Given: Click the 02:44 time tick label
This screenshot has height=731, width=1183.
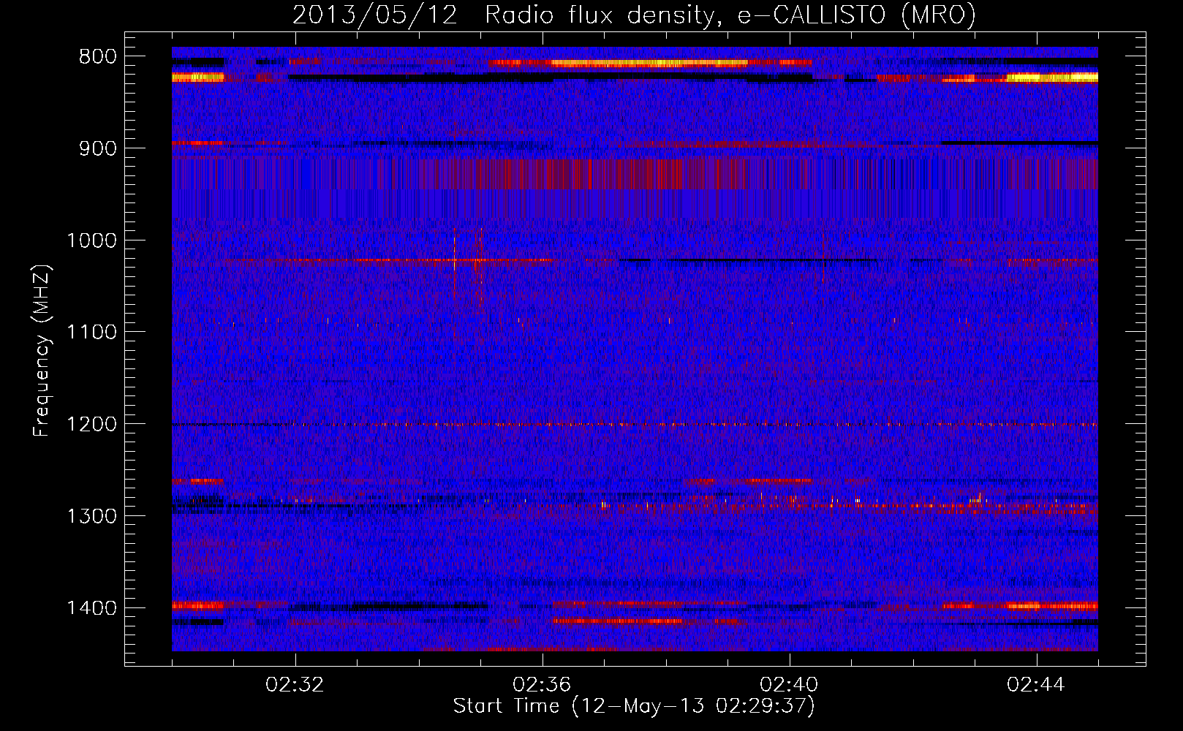Looking at the screenshot, I should coord(1036,685).
